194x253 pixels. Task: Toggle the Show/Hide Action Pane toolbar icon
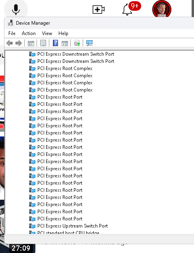[65, 43]
